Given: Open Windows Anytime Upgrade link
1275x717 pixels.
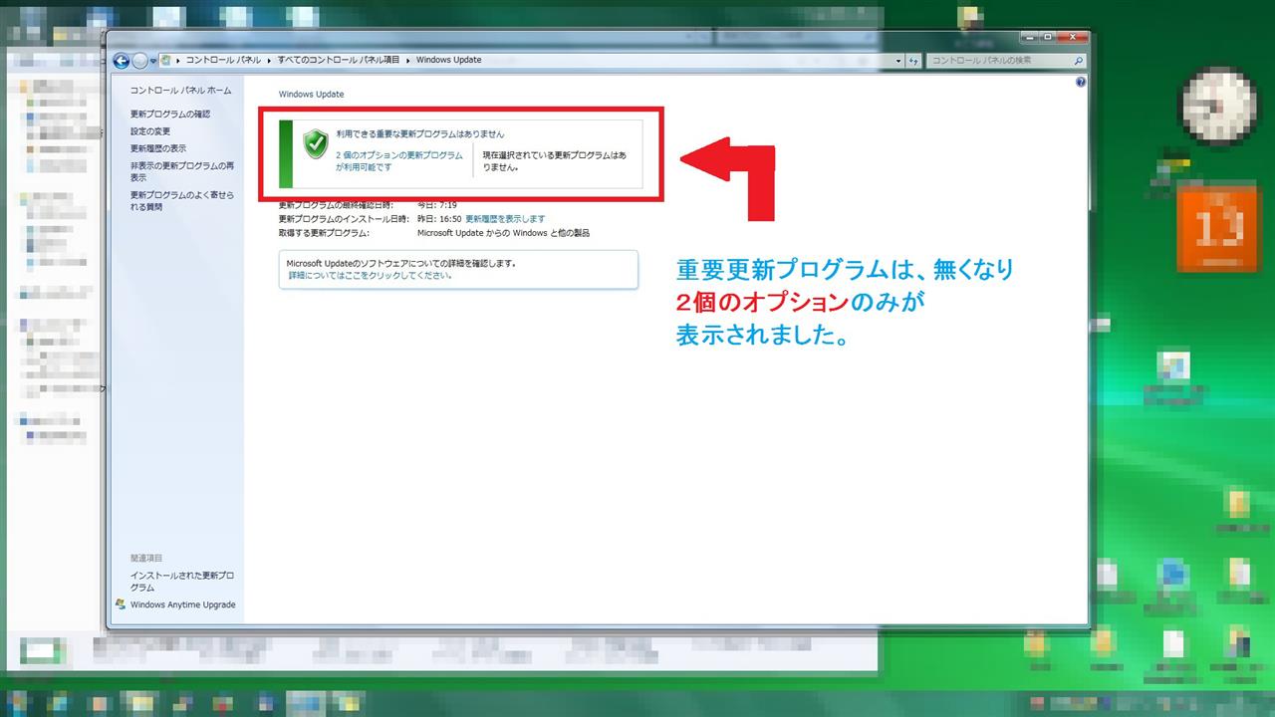Looking at the screenshot, I should click(183, 604).
